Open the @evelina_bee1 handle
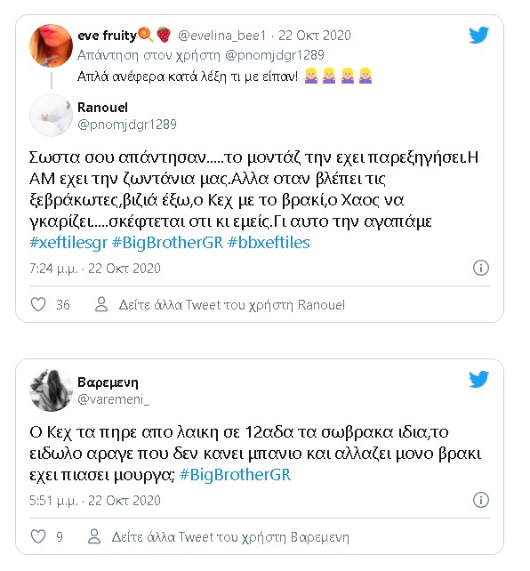The height and width of the screenshot is (571, 530). tap(222, 36)
